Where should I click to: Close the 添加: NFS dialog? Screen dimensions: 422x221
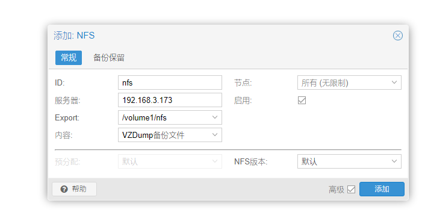point(397,36)
